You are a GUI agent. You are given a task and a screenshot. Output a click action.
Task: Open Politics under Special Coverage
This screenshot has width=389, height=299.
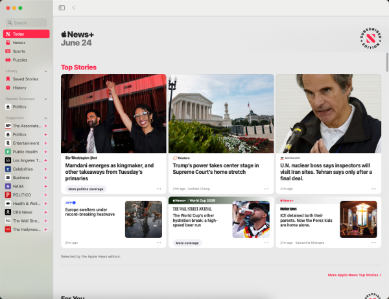pyautogui.click(x=27, y=107)
